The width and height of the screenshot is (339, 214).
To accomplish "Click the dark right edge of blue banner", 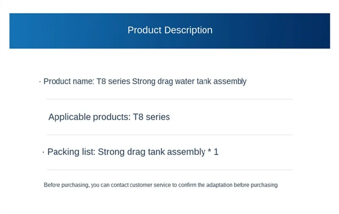I will point(320,31).
